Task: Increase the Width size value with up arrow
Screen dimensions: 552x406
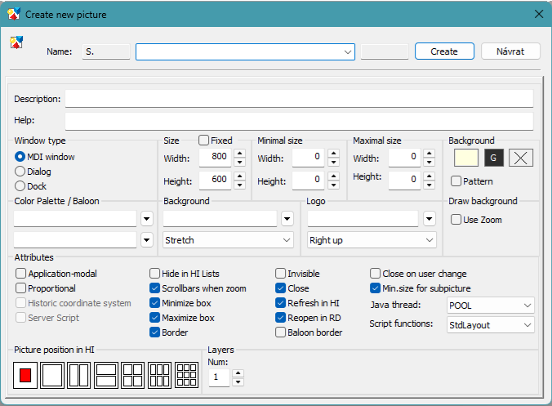Action: pos(239,153)
